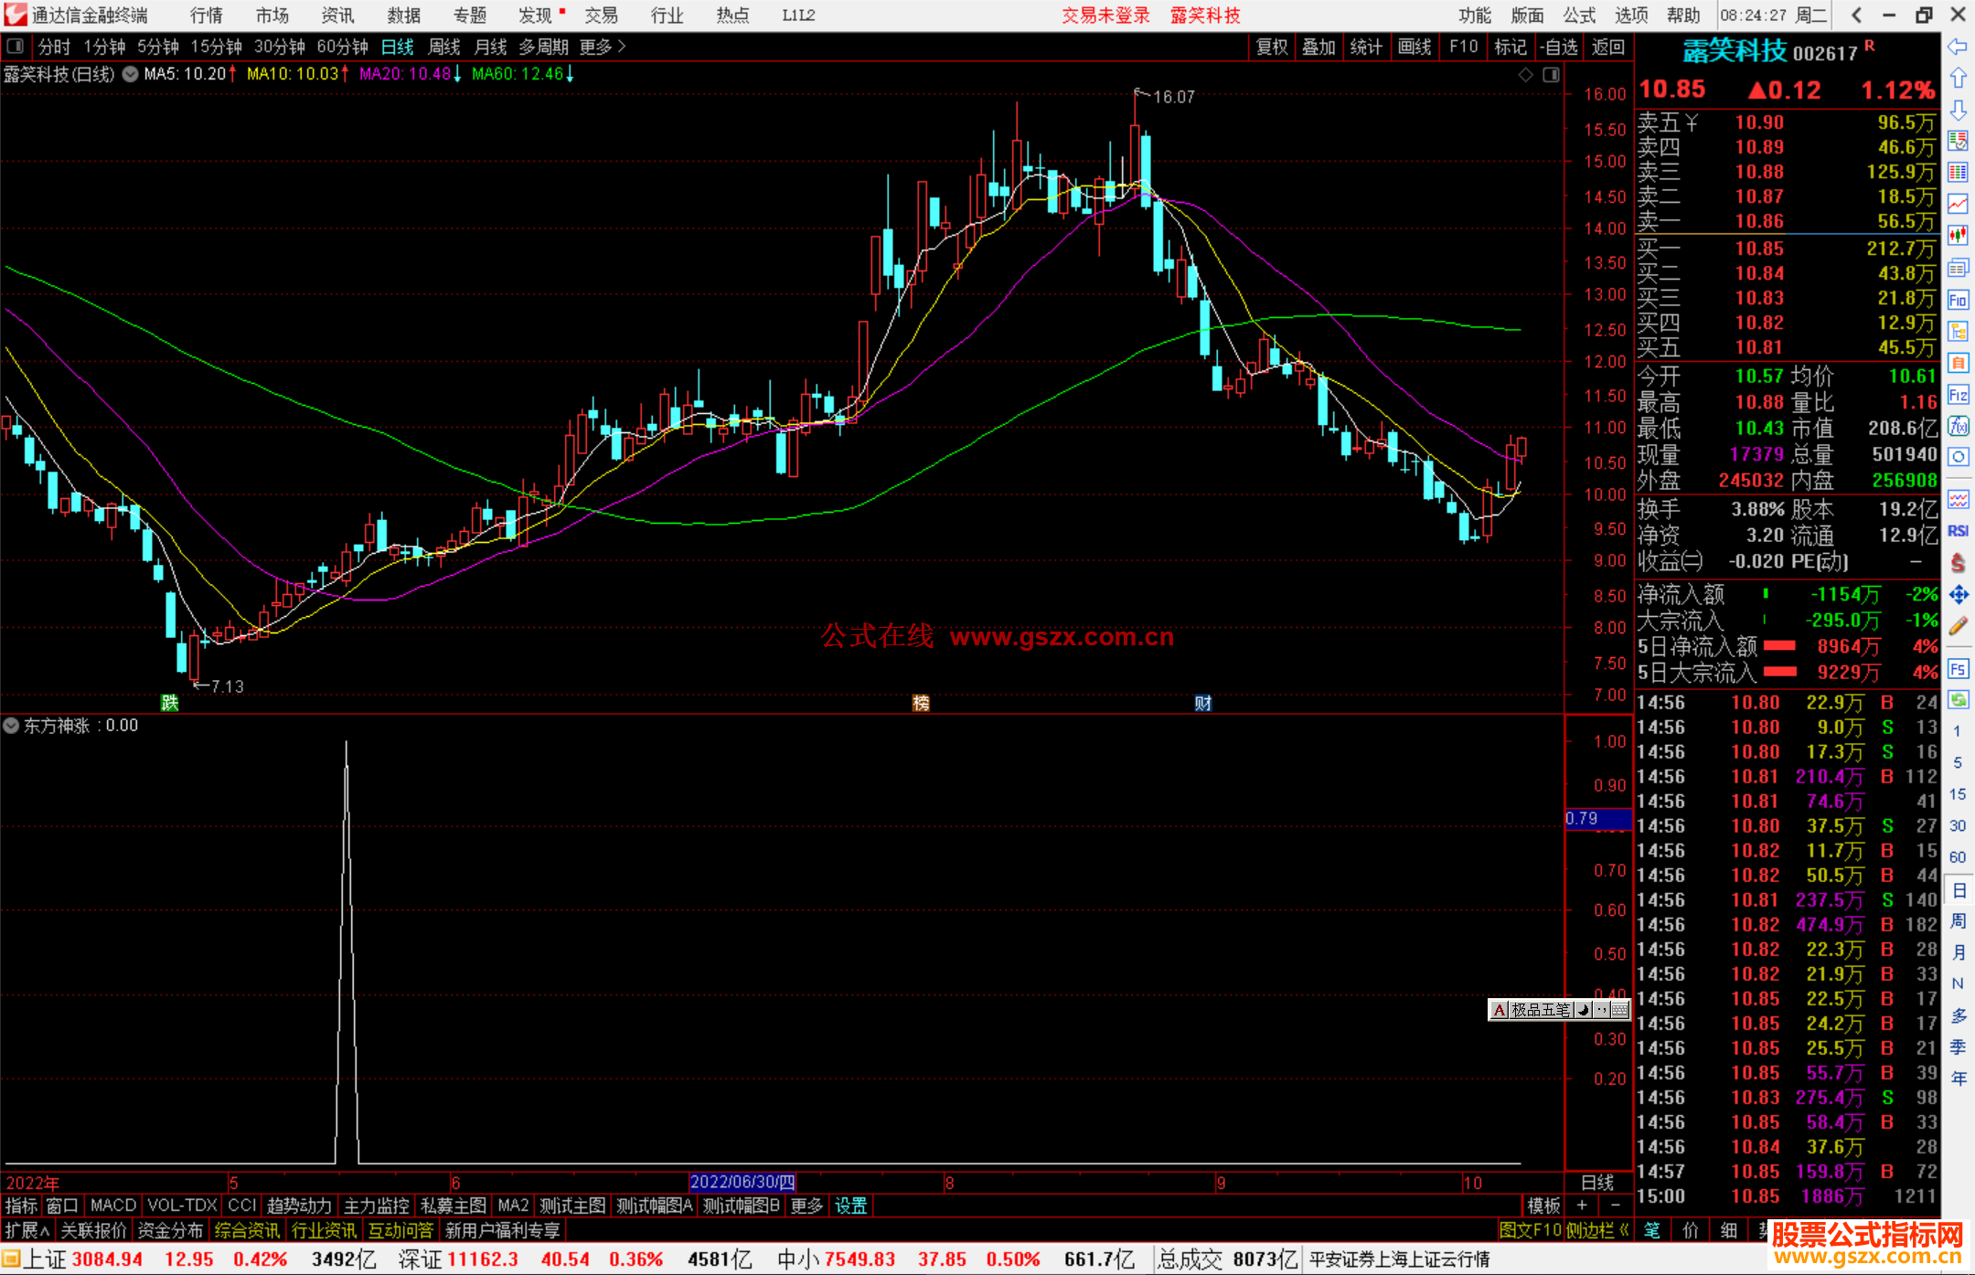Switch to 月 period in right sidebar
This screenshot has height=1275, width=1975.
pyautogui.click(x=1958, y=953)
